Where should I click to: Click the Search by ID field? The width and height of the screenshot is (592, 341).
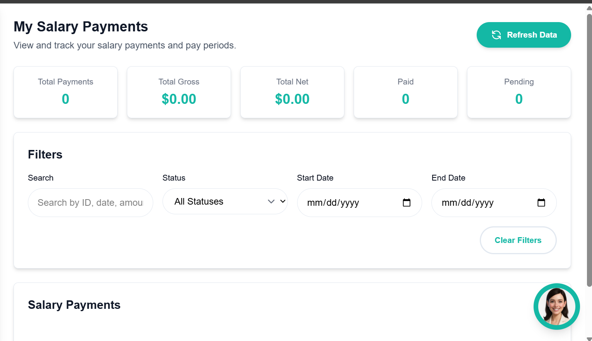(x=90, y=202)
